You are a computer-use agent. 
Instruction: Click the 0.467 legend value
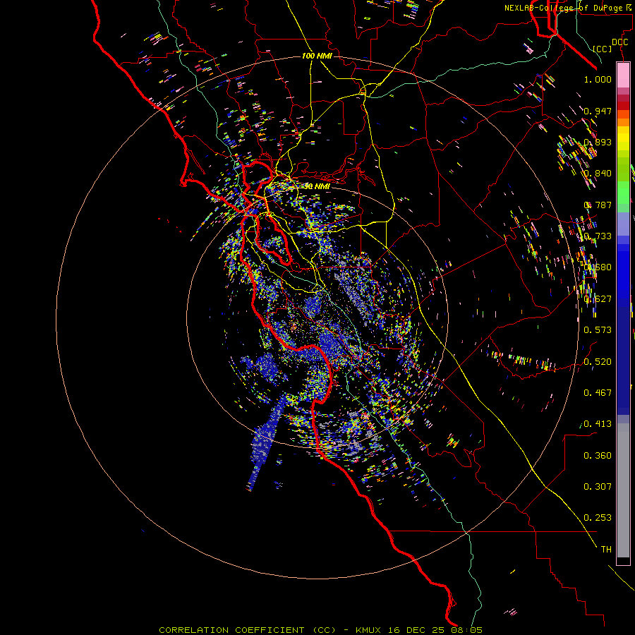pos(598,393)
